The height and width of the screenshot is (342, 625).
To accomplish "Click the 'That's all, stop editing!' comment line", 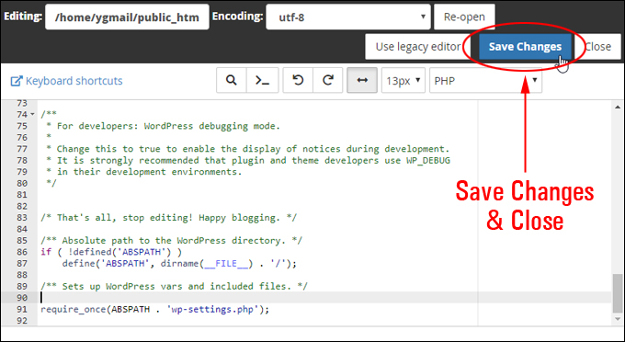I will tap(168, 218).
